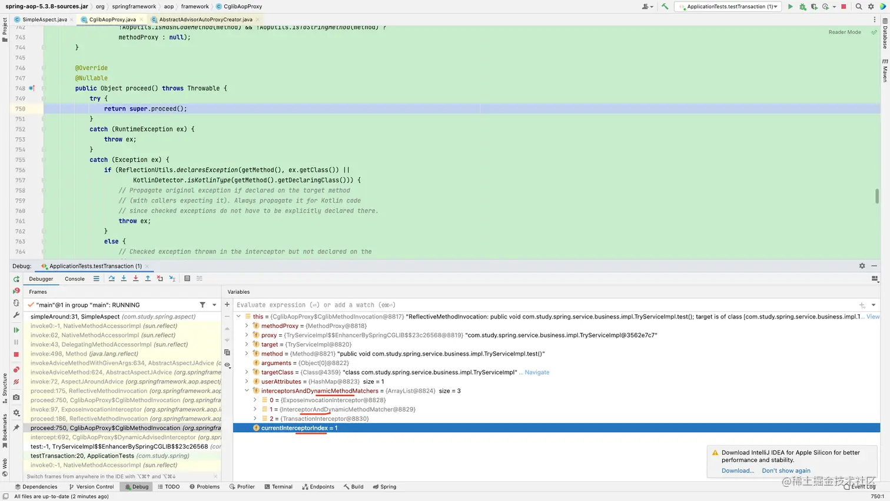Click the editor vertical scrollbar thumb
Screen dimensions: 890x501
pos(877,196)
